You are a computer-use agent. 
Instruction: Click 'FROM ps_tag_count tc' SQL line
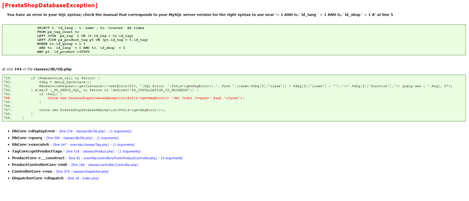coord(58,32)
